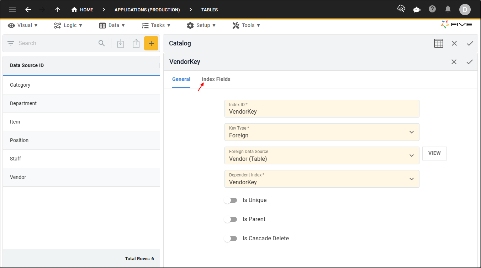
Task: Save Catalog with the checkmark
Action: [x=470, y=43]
